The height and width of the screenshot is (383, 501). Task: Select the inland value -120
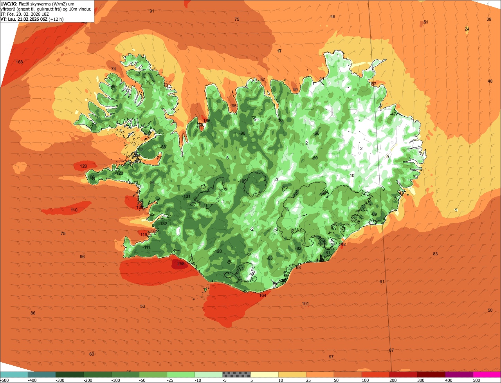[x=218, y=251]
